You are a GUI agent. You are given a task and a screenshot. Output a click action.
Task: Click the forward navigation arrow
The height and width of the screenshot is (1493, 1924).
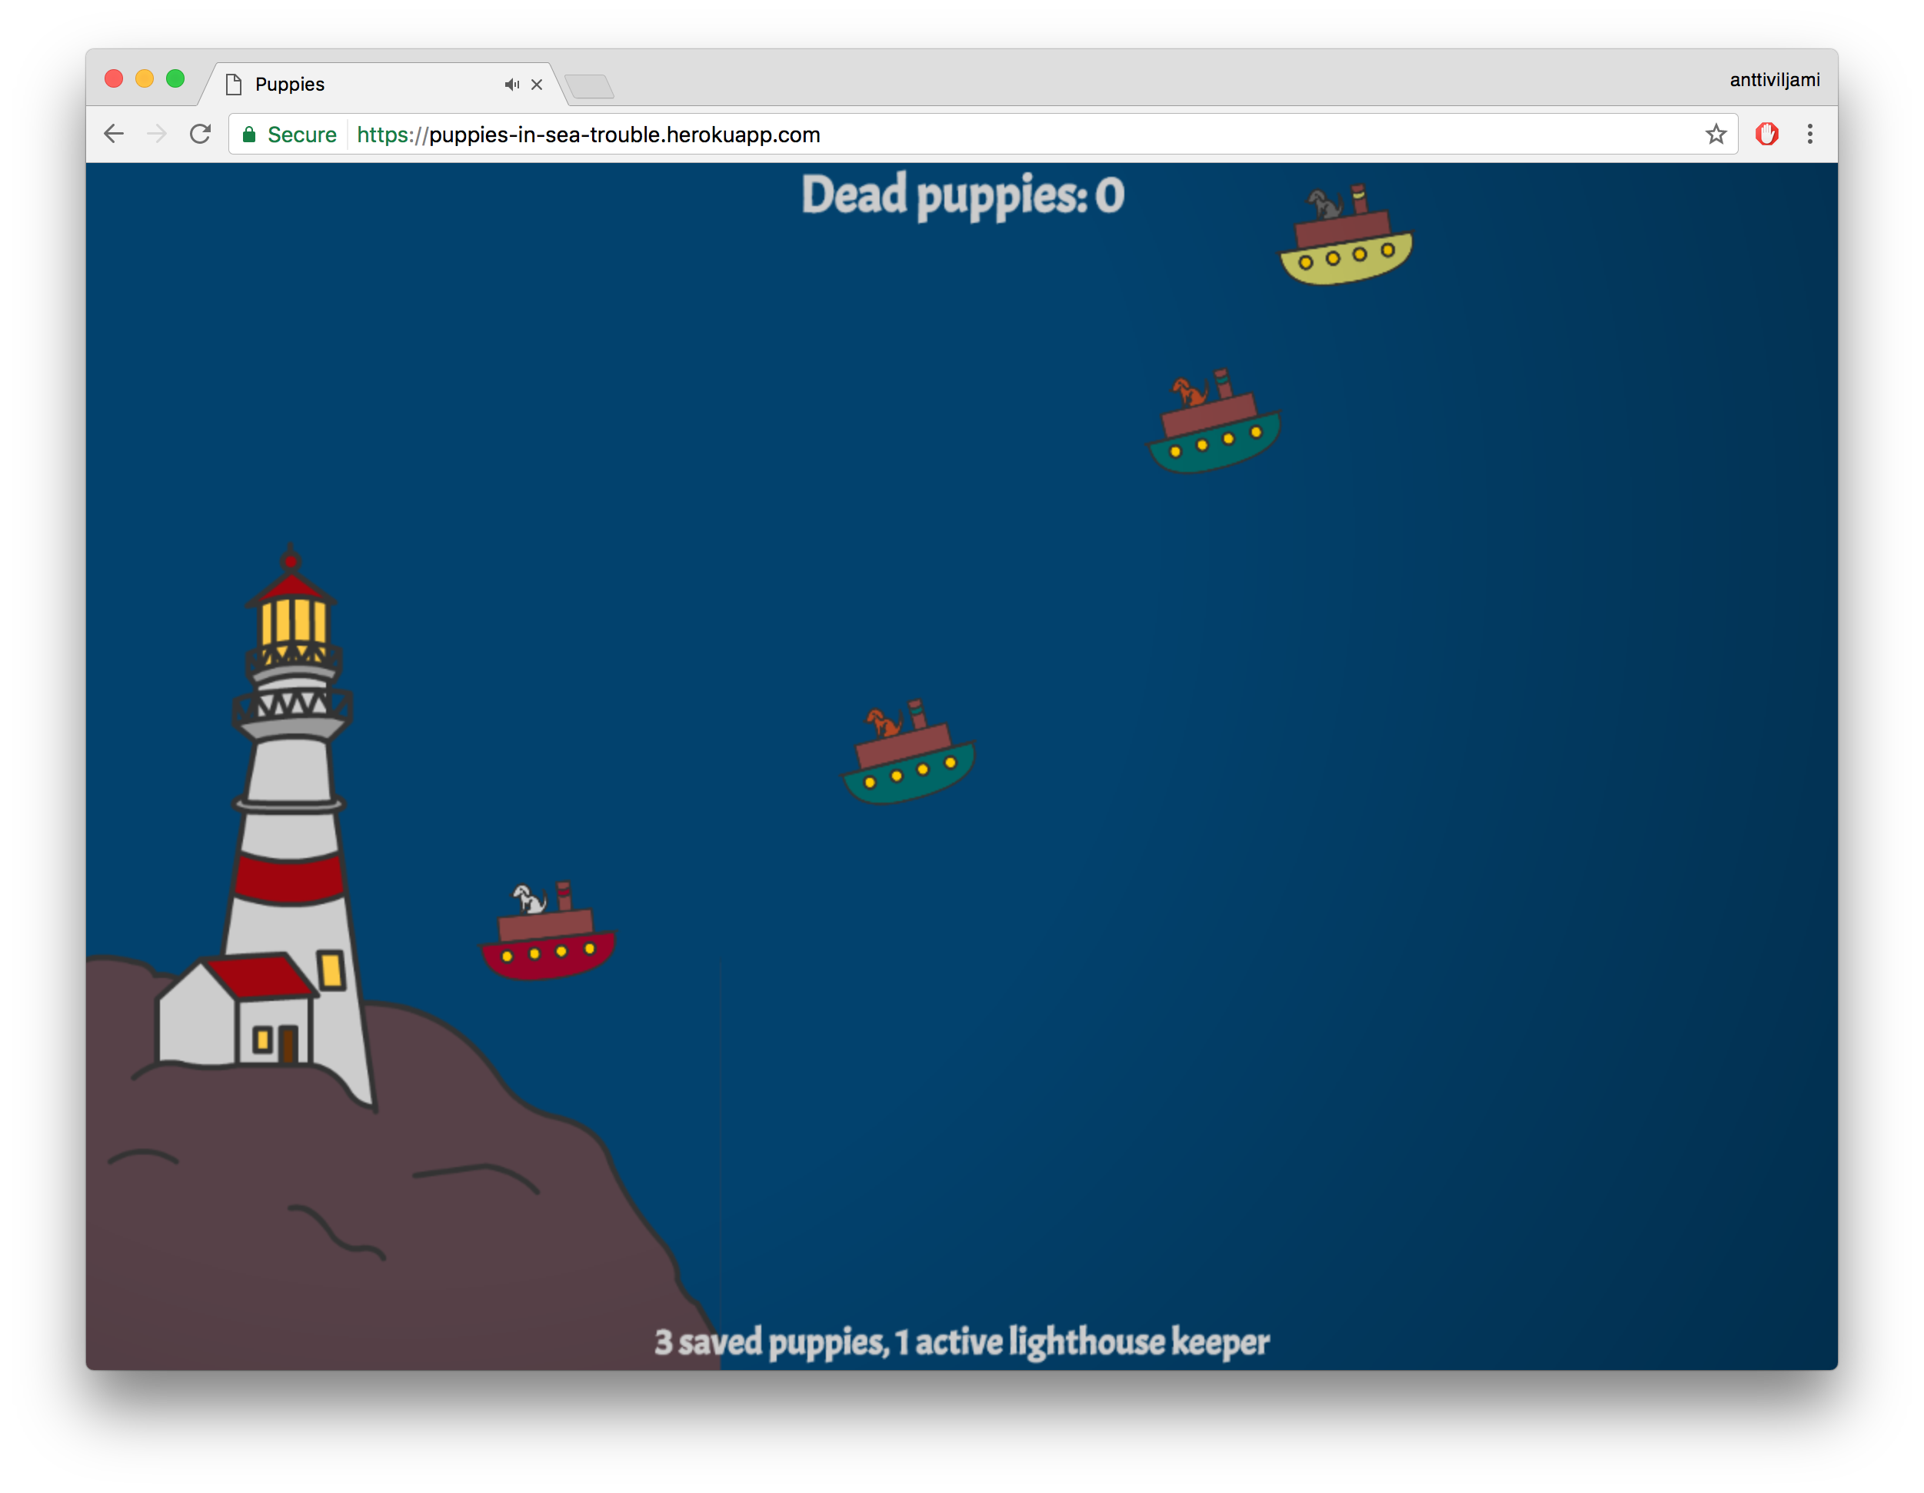pos(157,134)
